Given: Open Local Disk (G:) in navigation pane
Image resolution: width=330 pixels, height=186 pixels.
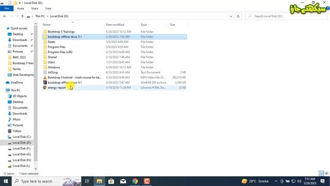Looking at the screenshot, I should (22, 154).
